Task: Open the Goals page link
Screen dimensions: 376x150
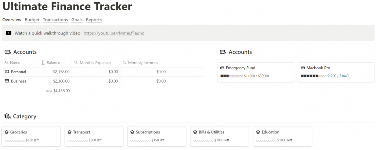Action: pos(77,20)
